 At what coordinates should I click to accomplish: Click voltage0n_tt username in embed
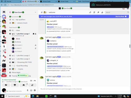click(x=54, y=60)
